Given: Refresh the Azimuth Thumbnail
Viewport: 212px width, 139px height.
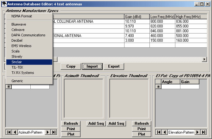Looking at the screenshot, I should coord(71,124).
